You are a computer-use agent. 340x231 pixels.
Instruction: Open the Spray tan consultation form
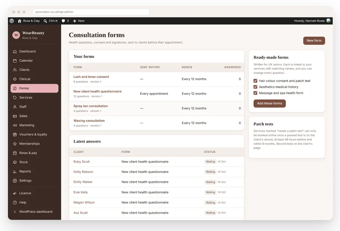[x=91, y=106]
